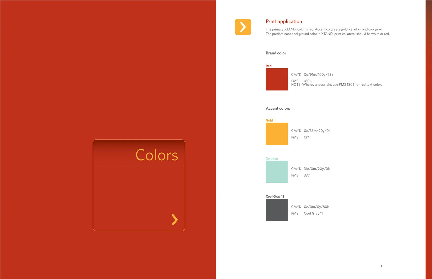This screenshot has height=279, width=432.
Task: Click the PMS value 1805
Action: [308, 81]
